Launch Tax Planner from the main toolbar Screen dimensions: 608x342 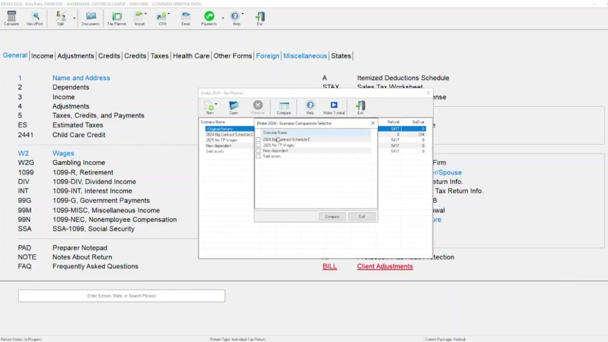(116, 19)
